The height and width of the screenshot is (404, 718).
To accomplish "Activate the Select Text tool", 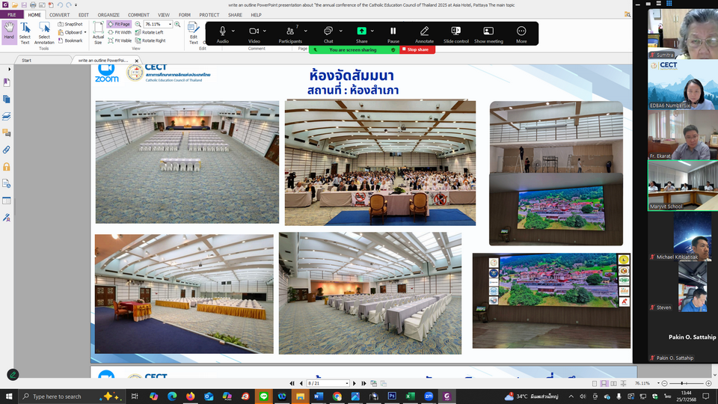I will click(25, 33).
